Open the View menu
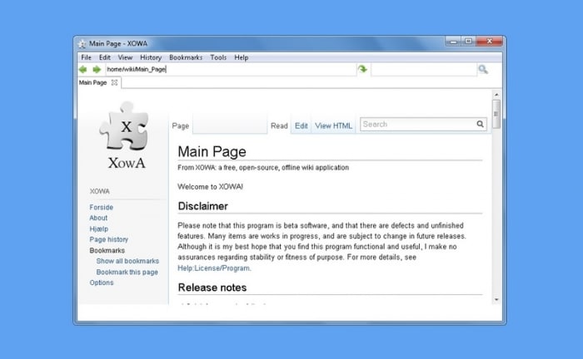 [x=125, y=57]
